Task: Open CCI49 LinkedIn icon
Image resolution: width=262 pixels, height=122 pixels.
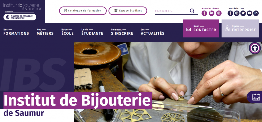Action: point(256,13)
